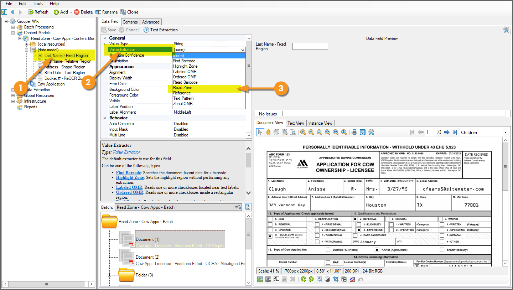This screenshot has height=290, width=513.
Task: Open the Value Extractor dropdown arrow
Action: click(x=243, y=50)
